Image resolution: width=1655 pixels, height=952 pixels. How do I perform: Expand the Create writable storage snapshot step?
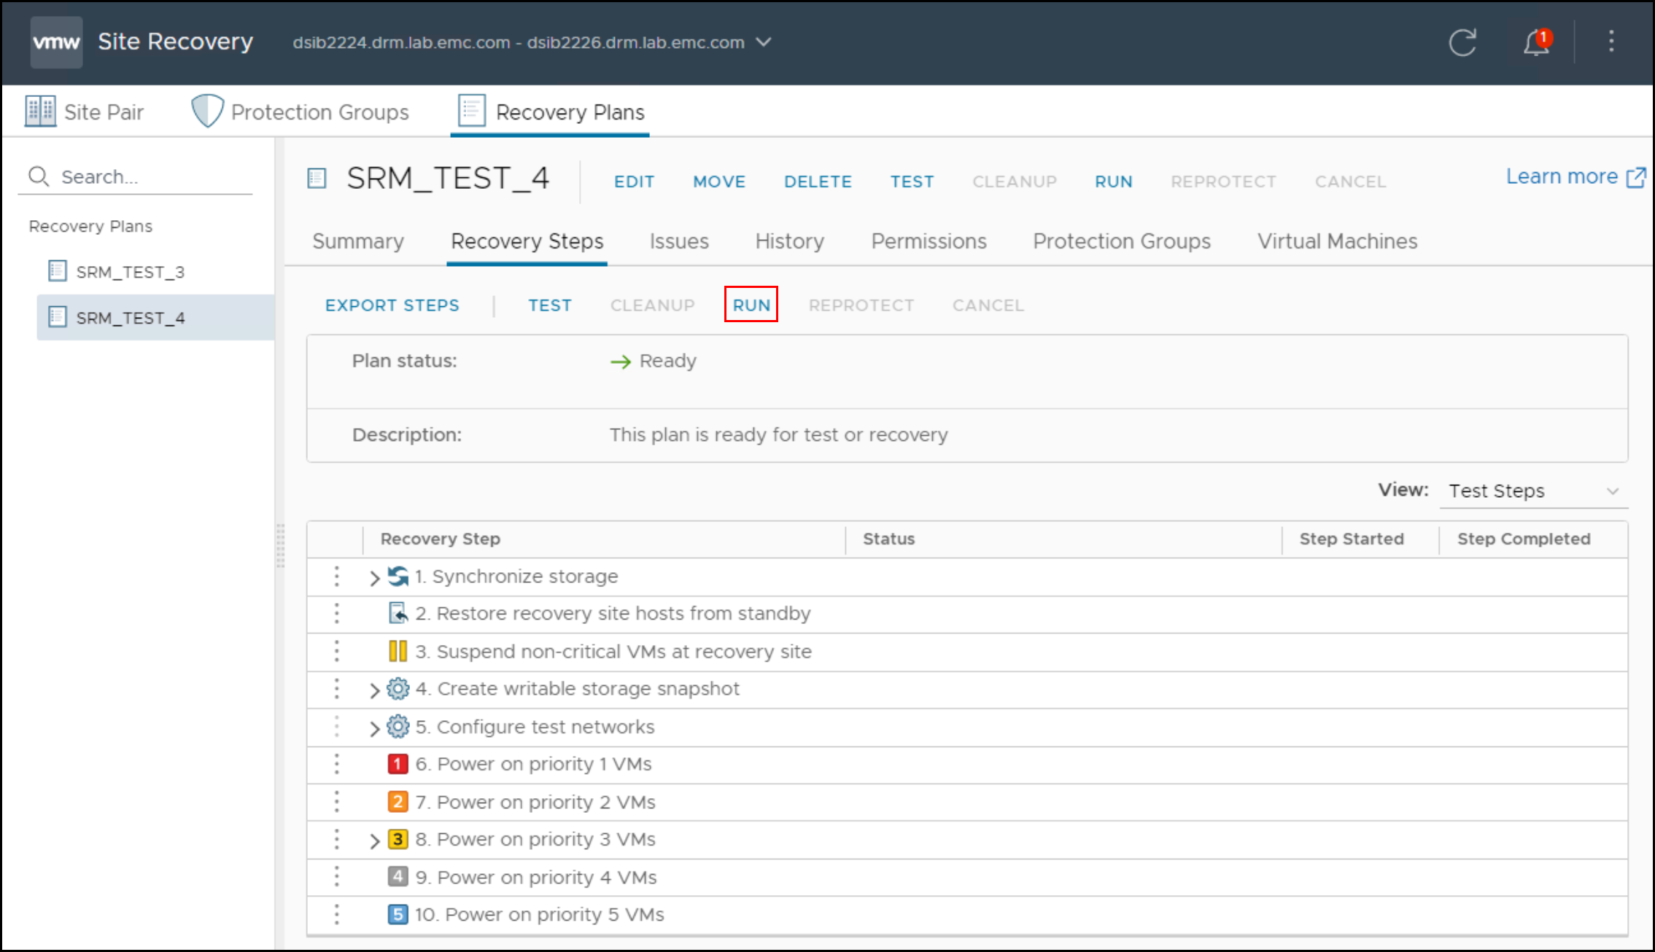tap(374, 690)
